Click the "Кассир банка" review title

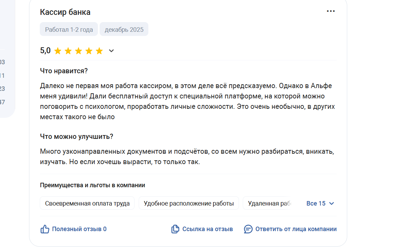[x=65, y=12]
